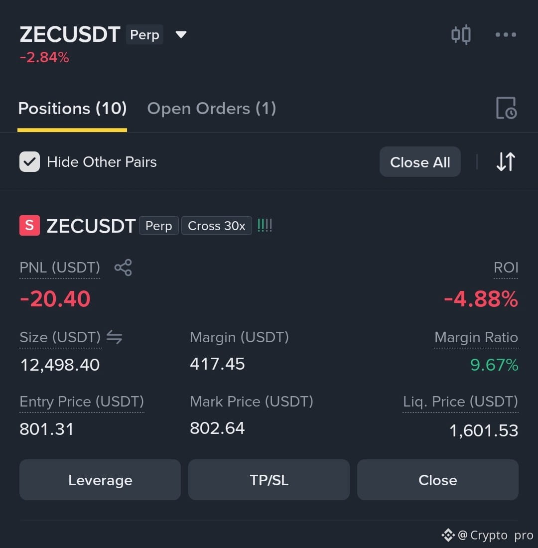Open the TP/SL settings button
Image resolution: width=538 pixels, height=548 pixels.
269,480
